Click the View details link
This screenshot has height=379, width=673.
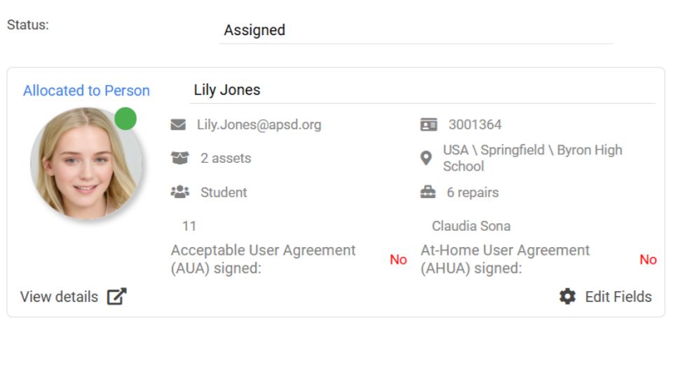[59, 297]
